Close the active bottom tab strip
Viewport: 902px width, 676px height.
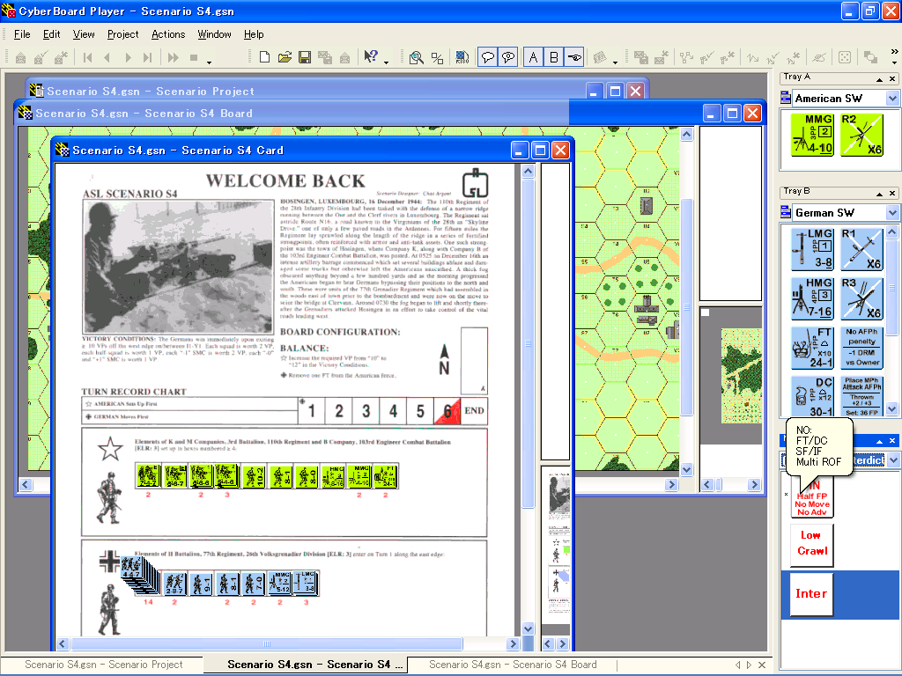(x=762, y=665)
